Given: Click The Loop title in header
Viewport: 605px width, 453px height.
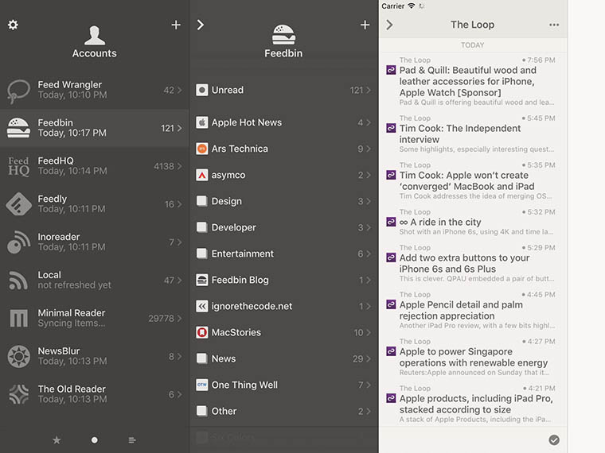Looking at the screenshot, I should pos(472,25).
